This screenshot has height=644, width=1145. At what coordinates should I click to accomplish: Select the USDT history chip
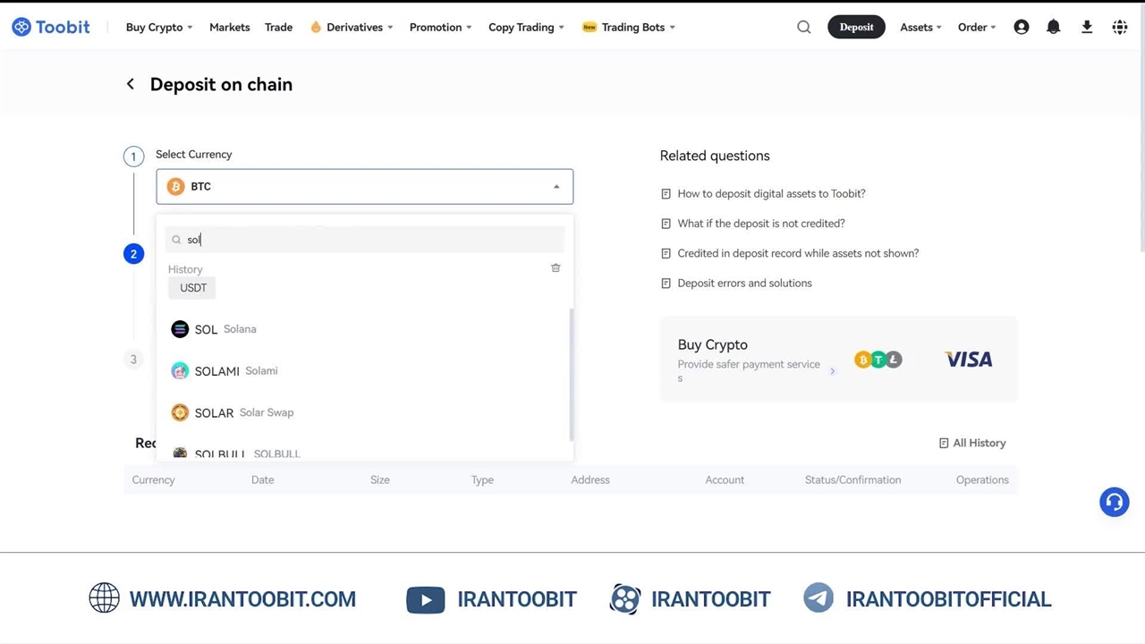pyautogui.click(x=192, y=288)
